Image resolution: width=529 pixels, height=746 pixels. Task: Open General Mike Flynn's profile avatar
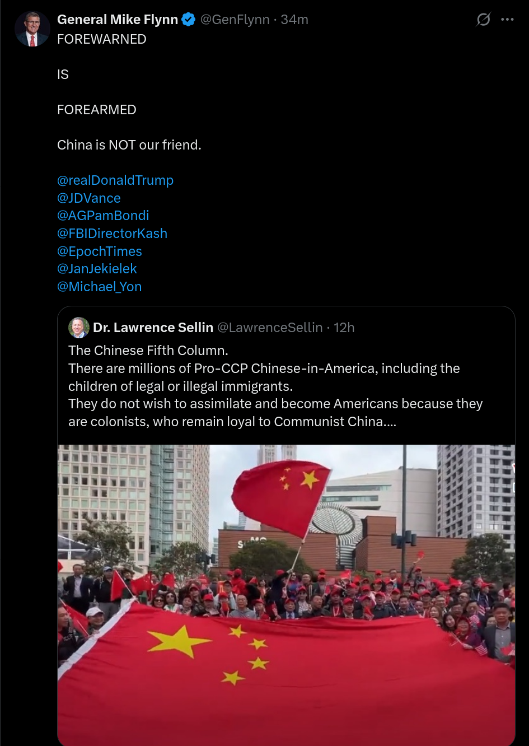(x=32, y=29)
